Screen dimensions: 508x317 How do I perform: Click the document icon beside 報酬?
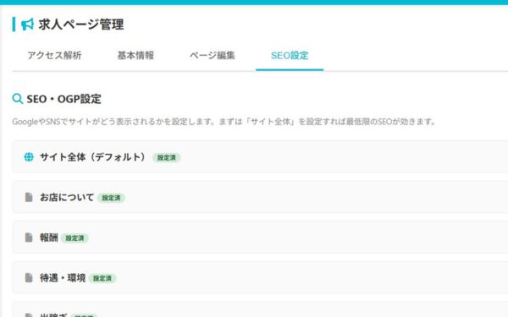click(29, 238)
